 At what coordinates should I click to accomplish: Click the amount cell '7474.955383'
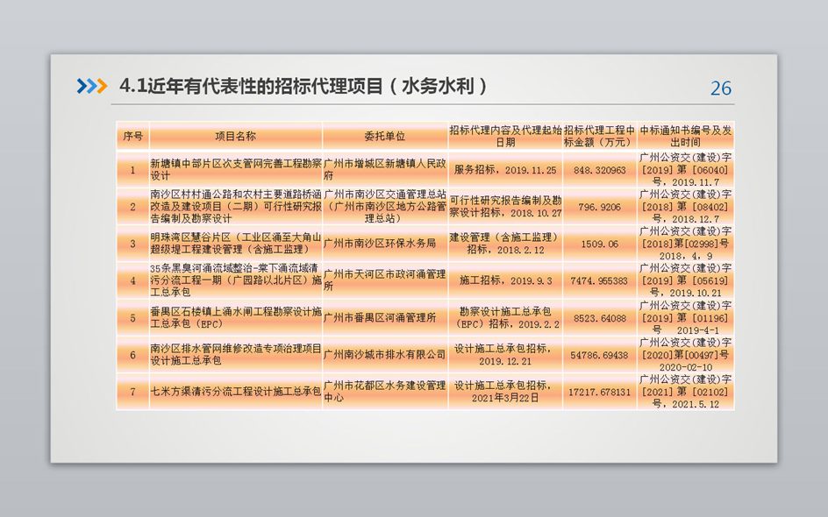[599, 280]
